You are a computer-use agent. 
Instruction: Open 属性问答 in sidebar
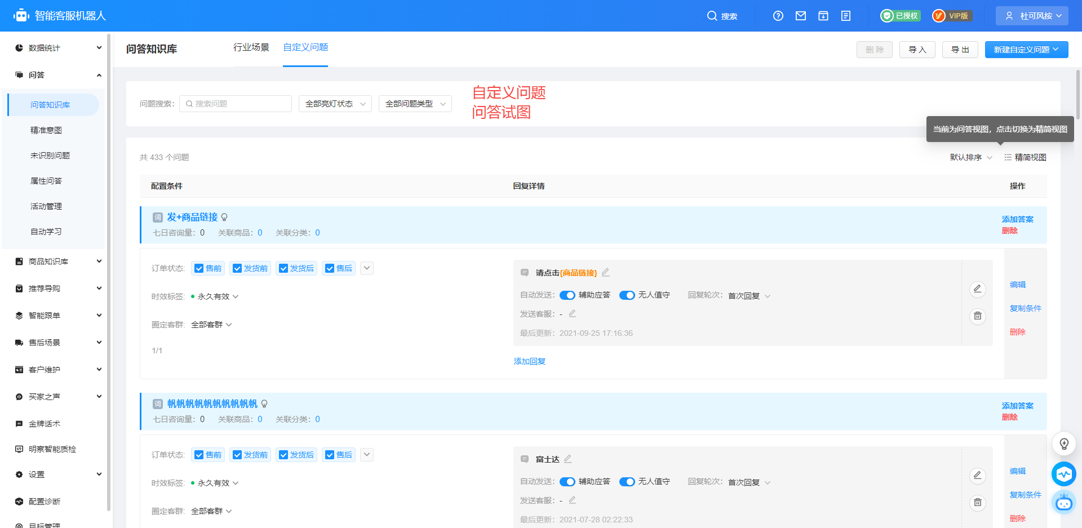point(46,181)
